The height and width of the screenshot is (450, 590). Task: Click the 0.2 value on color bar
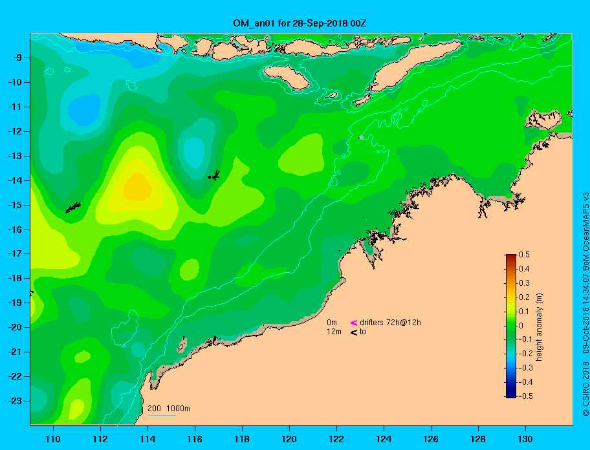pyautogui.click(x=524, y=297)
